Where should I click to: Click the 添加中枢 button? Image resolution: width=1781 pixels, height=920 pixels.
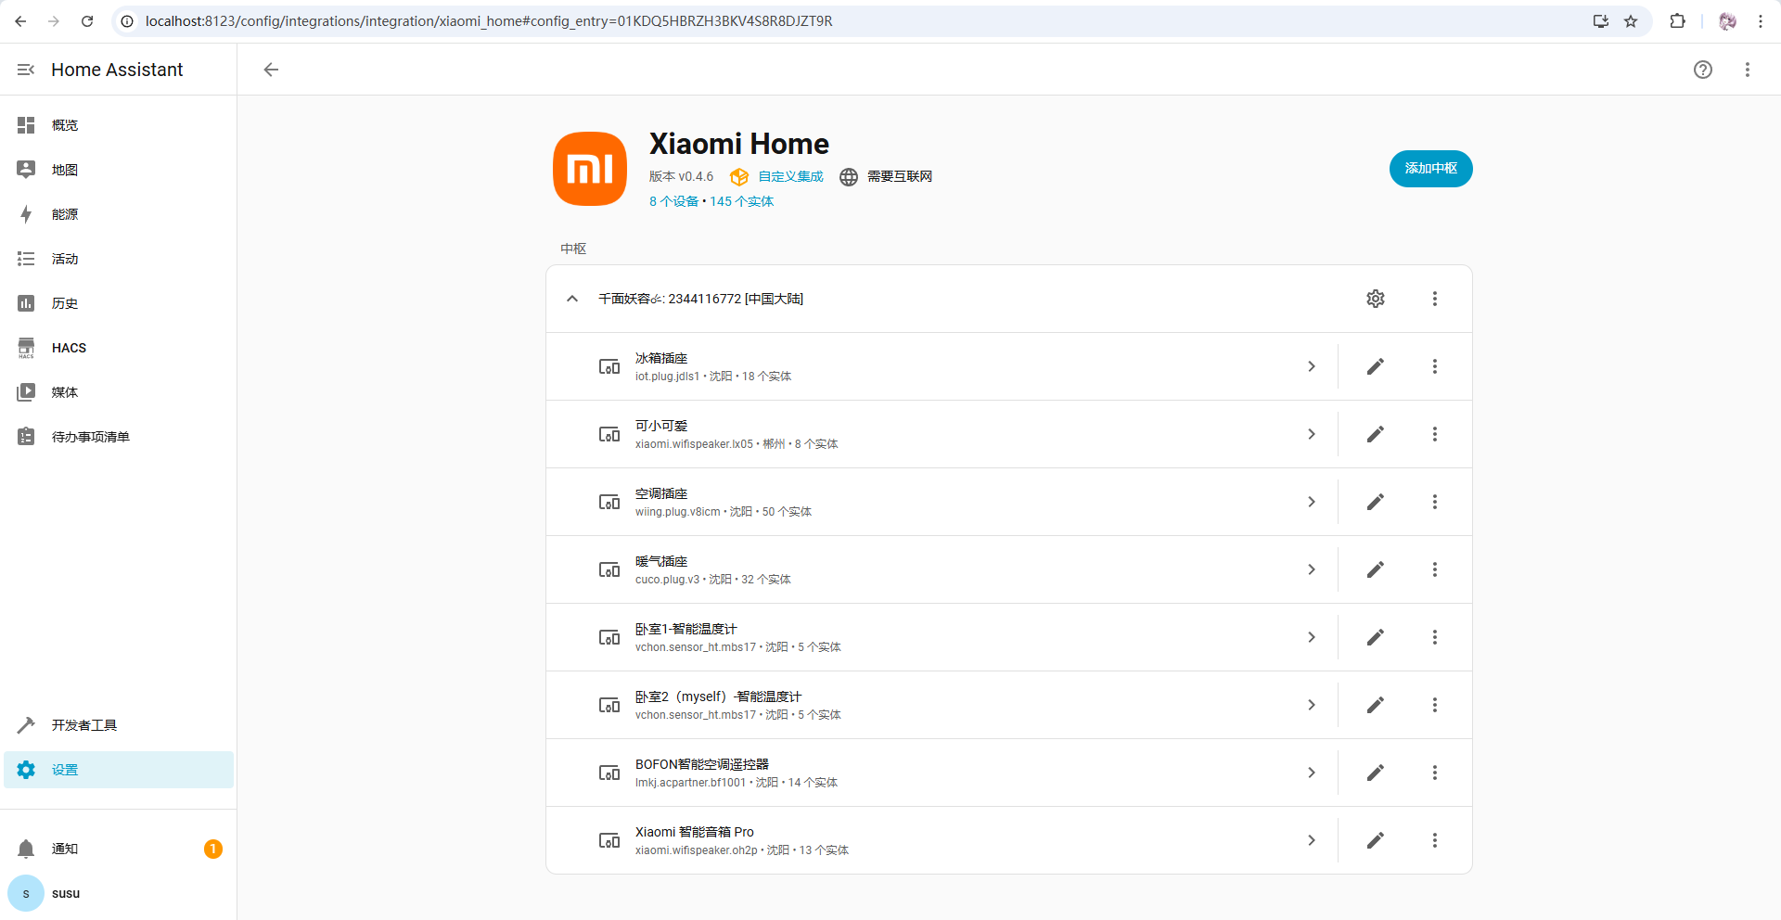(1430, 169)
